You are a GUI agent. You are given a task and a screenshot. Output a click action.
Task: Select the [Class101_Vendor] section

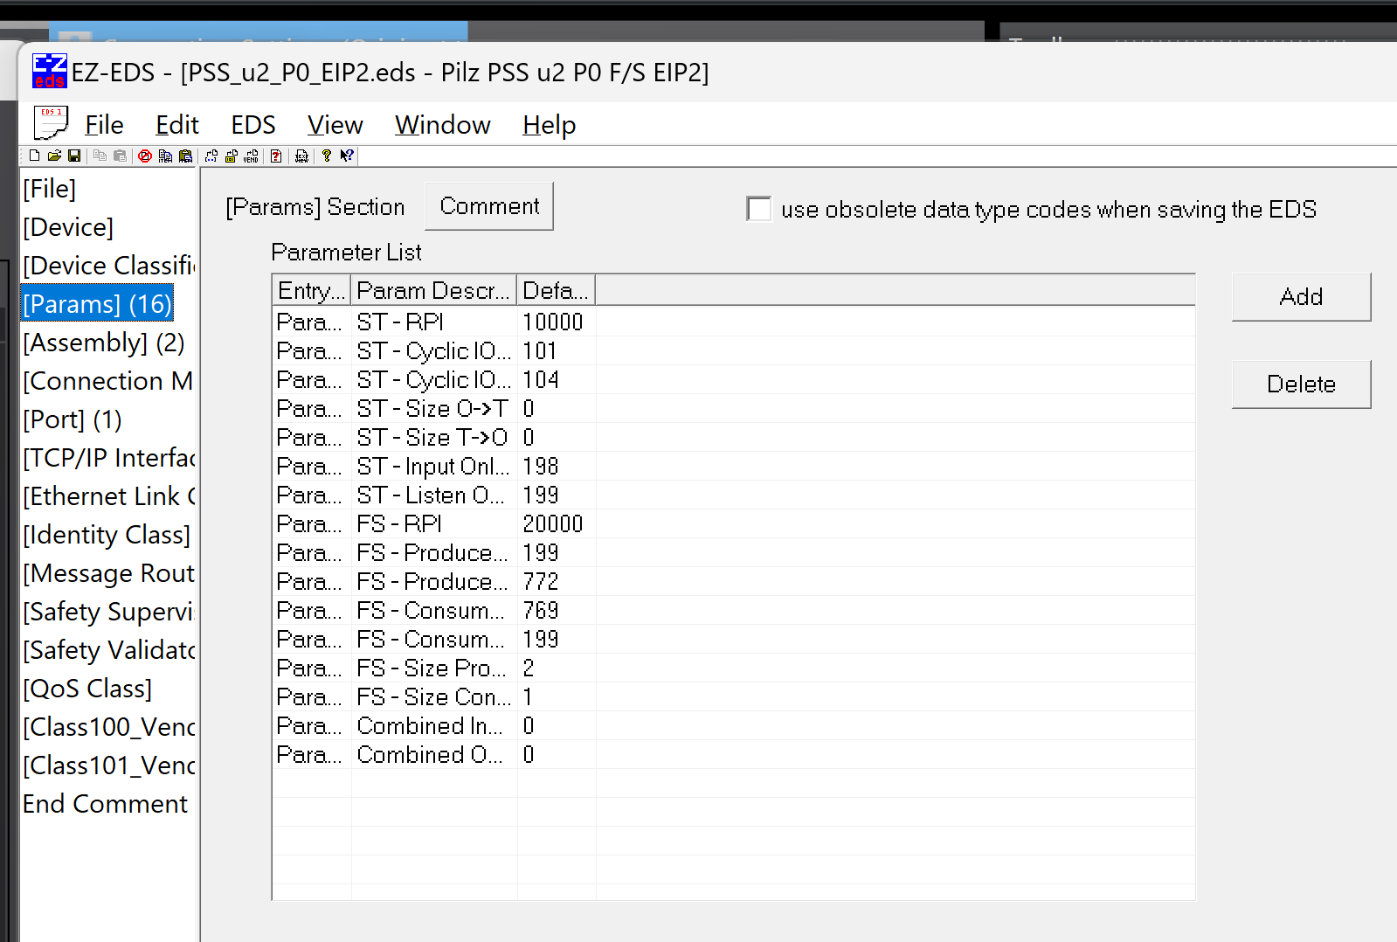tap(109, 765)
